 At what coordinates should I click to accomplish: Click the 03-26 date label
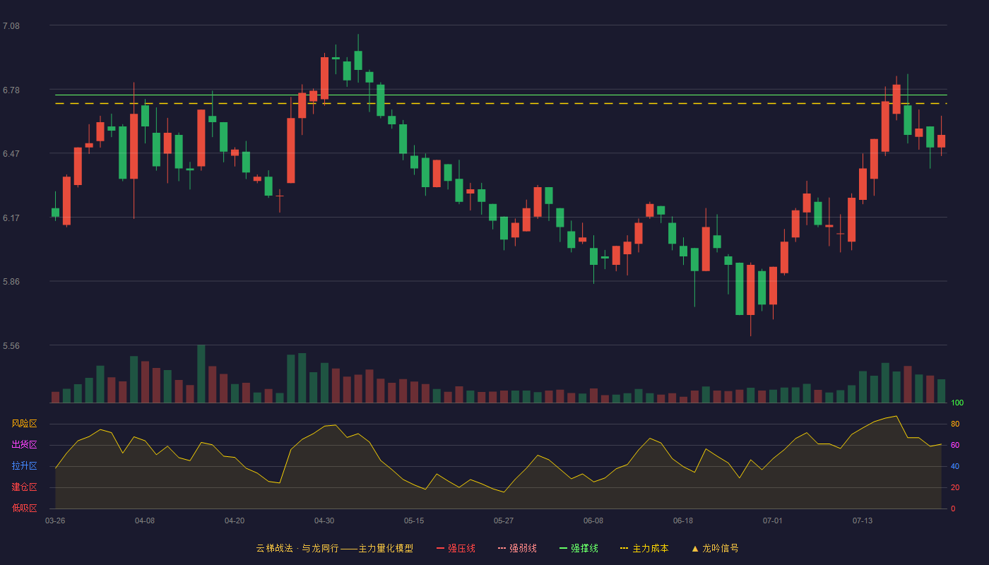55,521
